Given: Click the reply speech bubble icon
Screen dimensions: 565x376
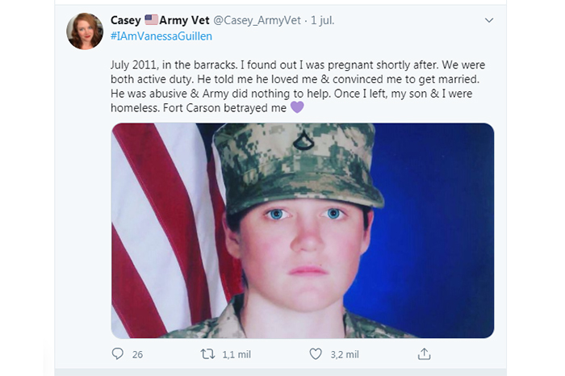Looking at the screenshot, I should point(118,354).
